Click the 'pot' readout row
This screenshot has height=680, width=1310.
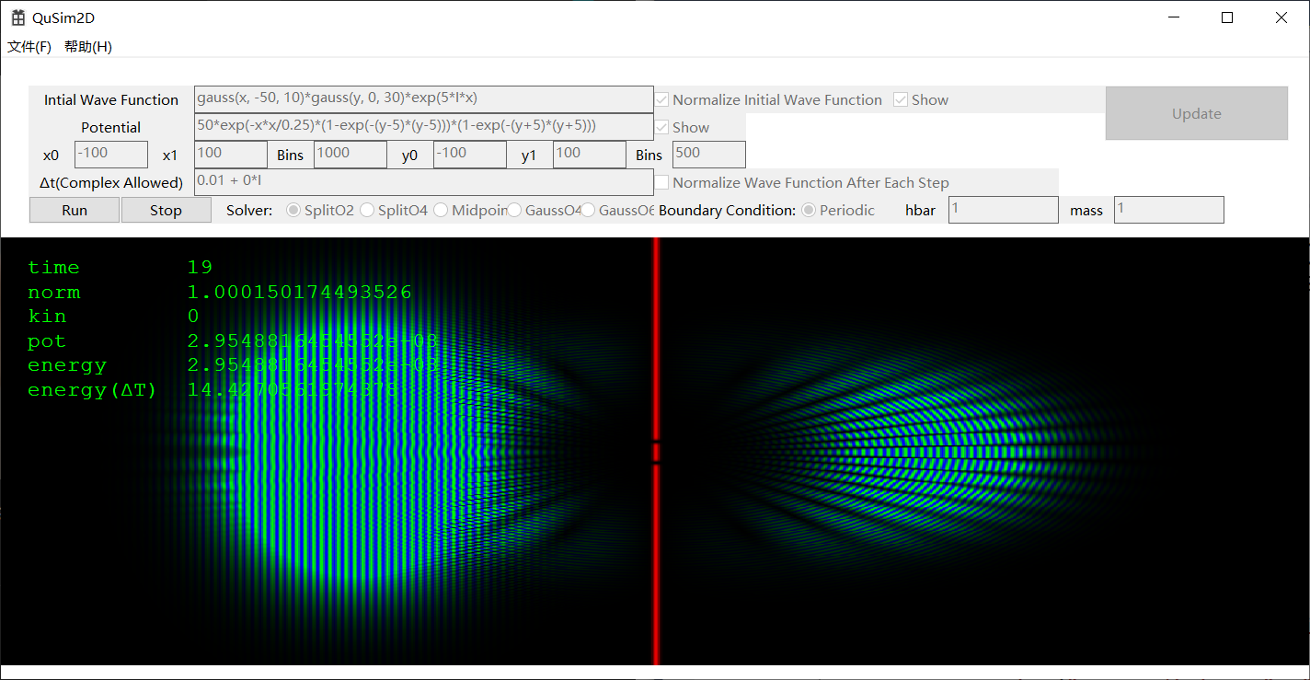(x=233, y=341)
